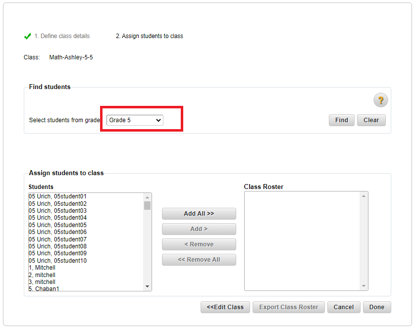Click the green checkmark beside step 1

pyautogui.click(x=28, y=36)
